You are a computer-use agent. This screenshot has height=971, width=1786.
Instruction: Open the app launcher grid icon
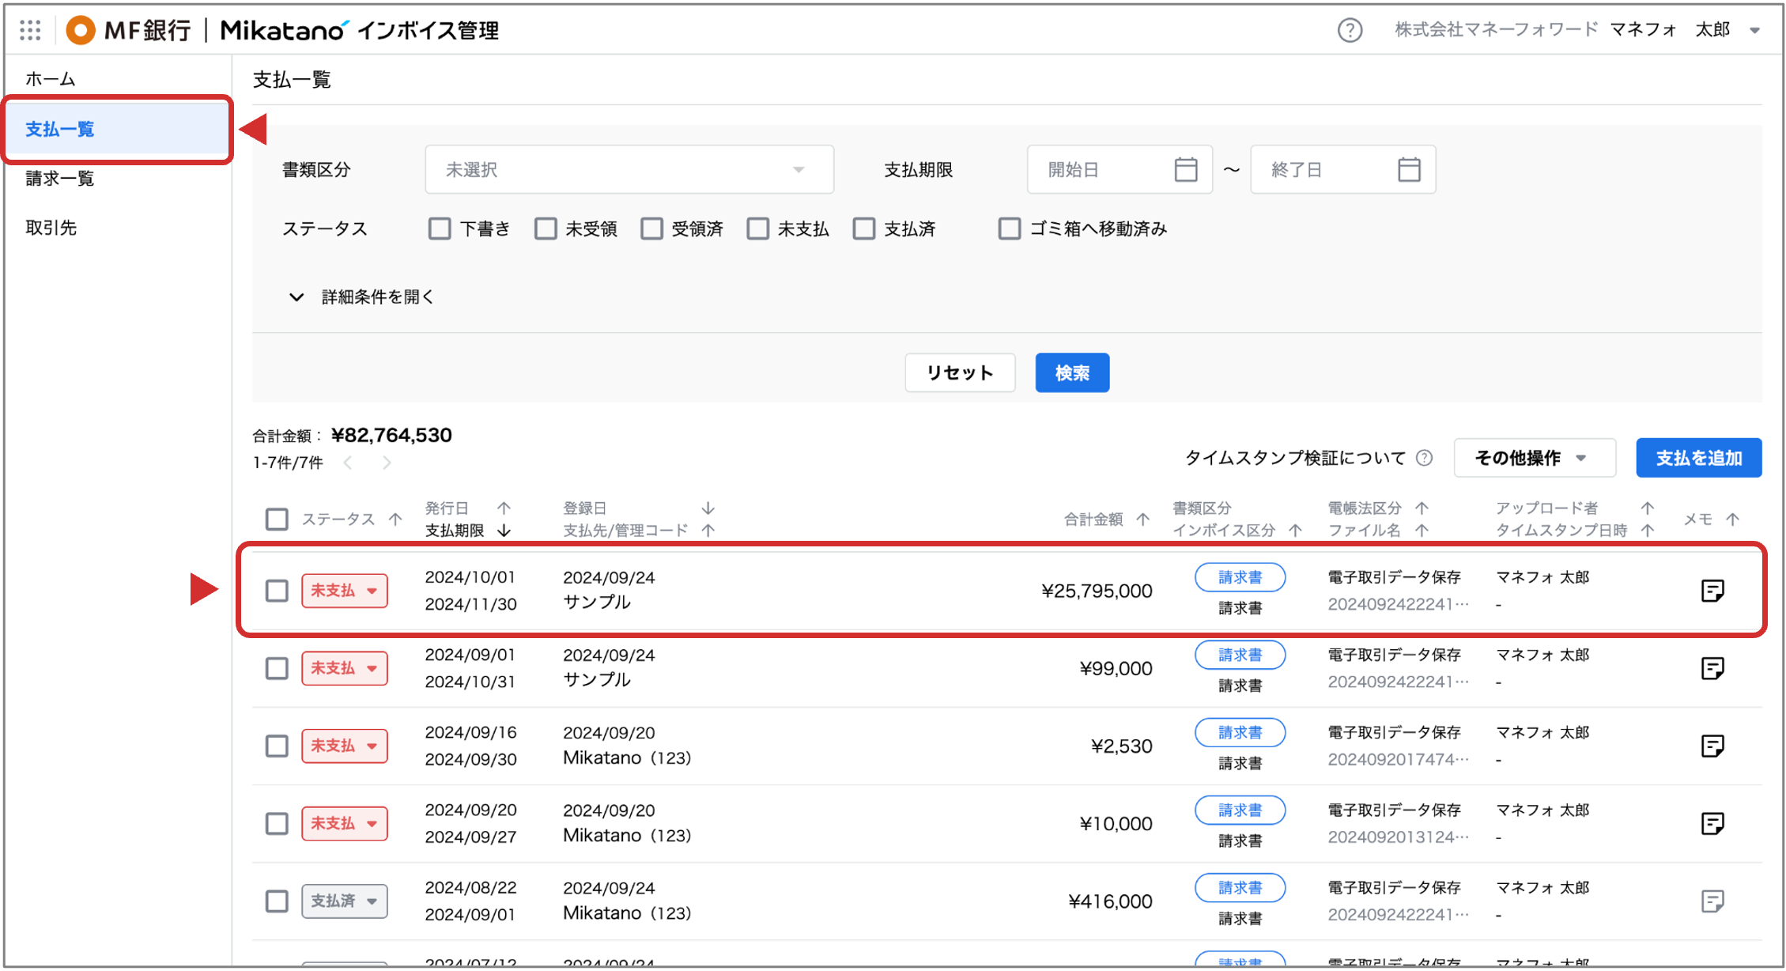click(x=30, y=30)
